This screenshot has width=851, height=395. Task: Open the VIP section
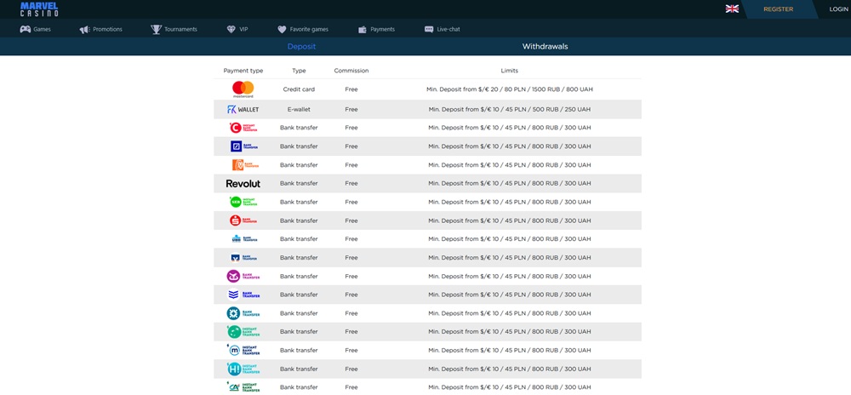(x=237, y=30)
